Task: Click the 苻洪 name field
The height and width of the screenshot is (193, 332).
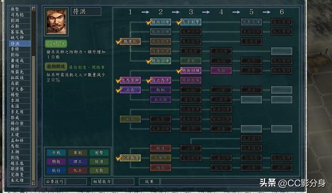Action: [86, 11]
